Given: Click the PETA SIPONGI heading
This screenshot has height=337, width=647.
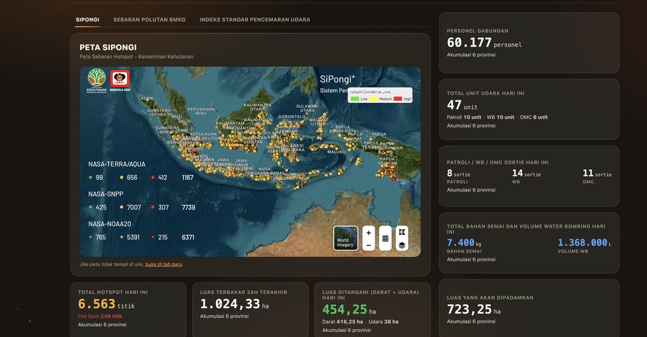Looking at the screenshot, I should point(108,47).
